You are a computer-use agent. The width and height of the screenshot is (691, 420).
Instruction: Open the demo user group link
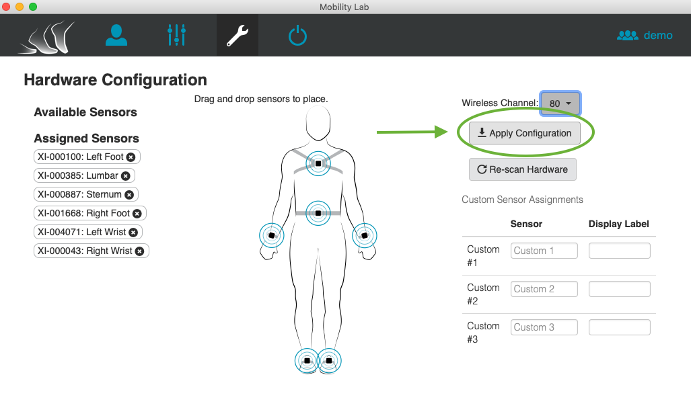pos(645,35)
